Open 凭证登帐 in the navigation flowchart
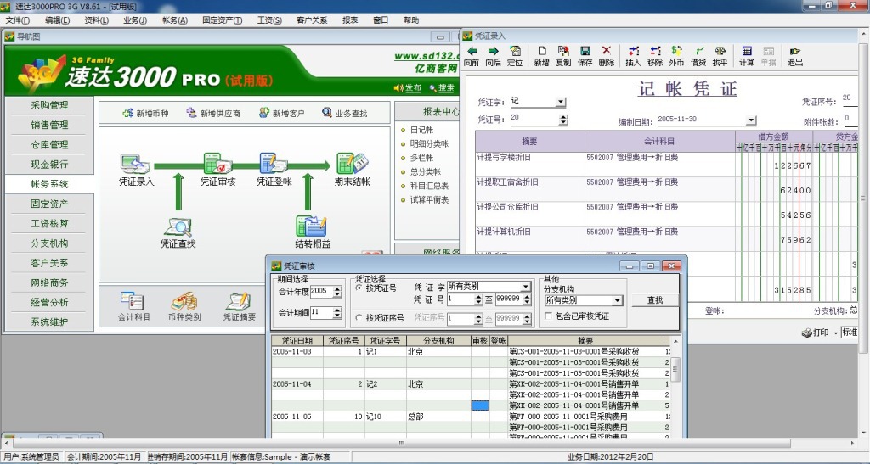Screen dimensions: 870x464 point(274,170)
